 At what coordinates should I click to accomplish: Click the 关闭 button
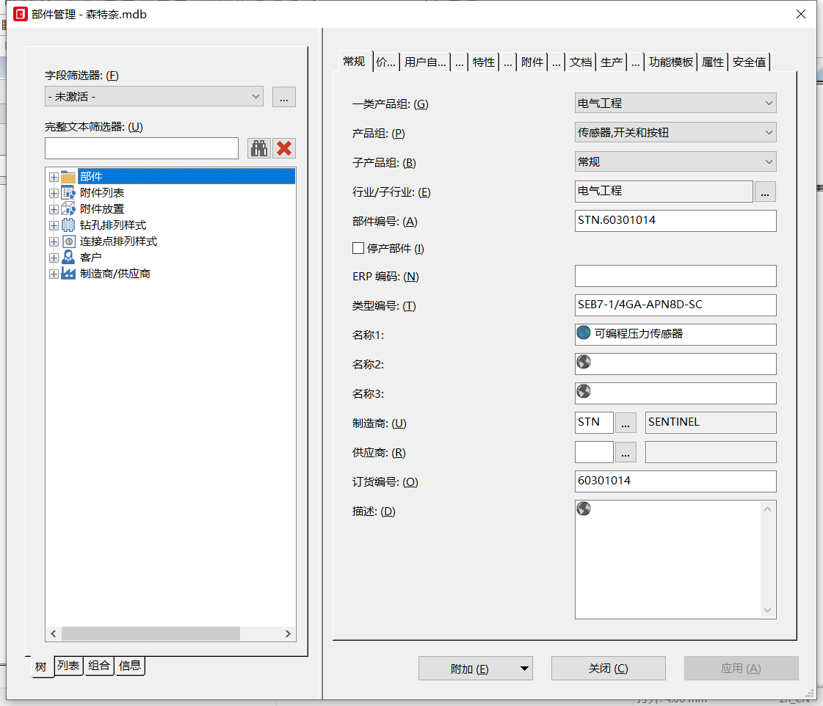609,669
